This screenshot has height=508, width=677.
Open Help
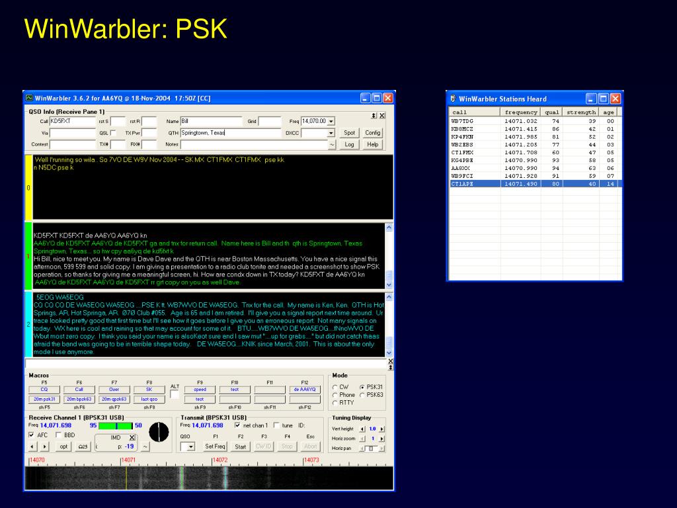[373, 145]
